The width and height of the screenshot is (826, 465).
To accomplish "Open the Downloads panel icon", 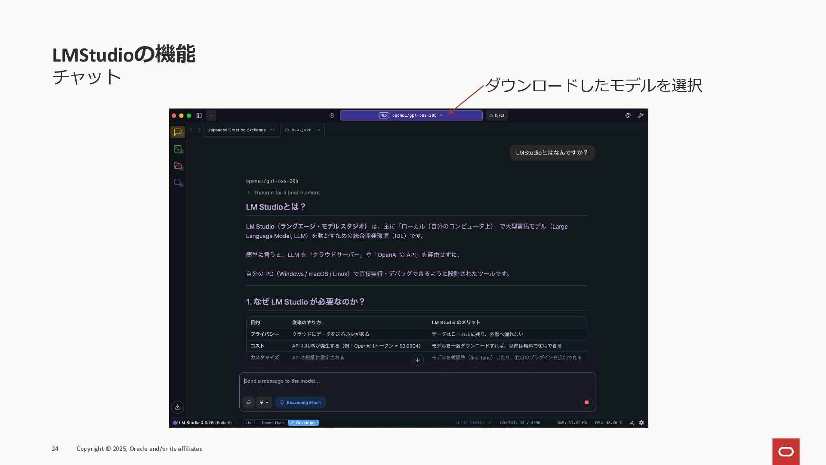I will point(178,407).
